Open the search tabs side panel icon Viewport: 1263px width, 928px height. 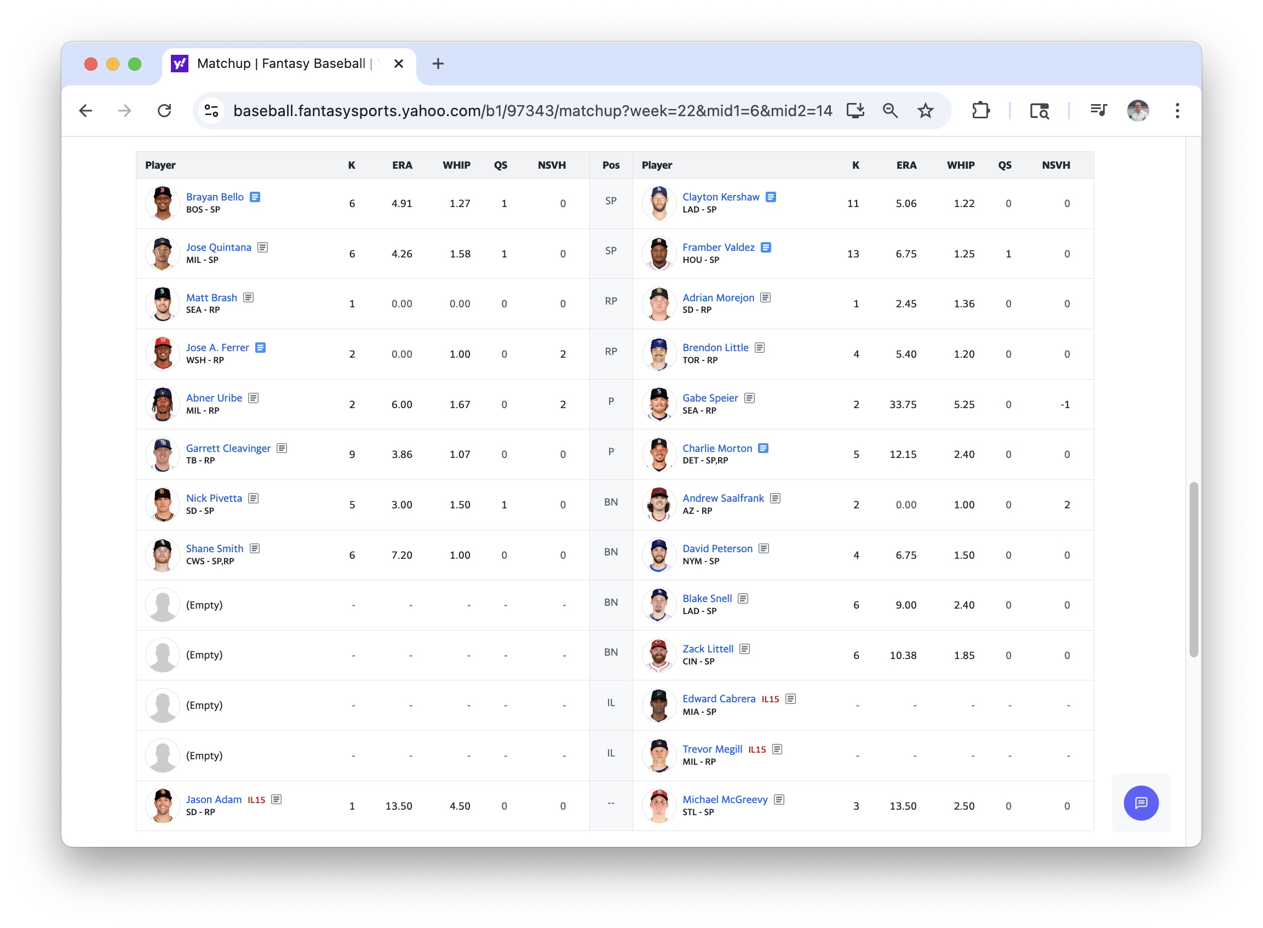[x=1039, y=111]
